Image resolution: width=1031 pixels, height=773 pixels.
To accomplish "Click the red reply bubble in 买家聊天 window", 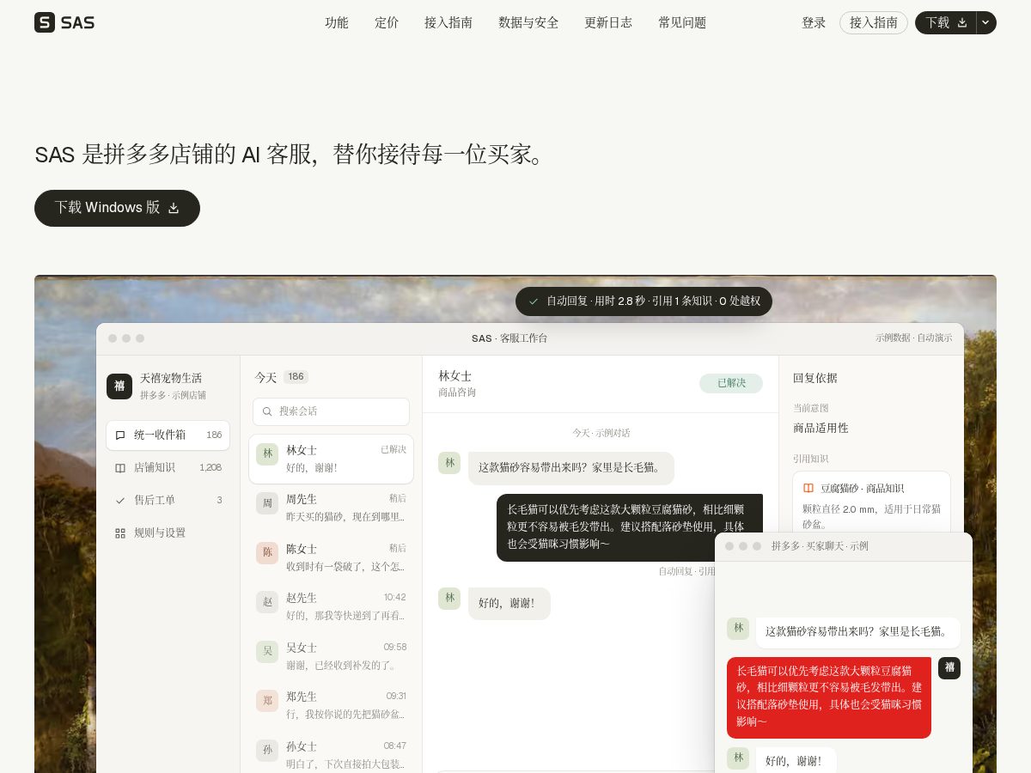I will click(829, 697).
